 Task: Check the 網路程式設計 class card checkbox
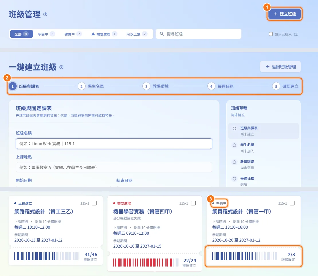pos(94,203)
